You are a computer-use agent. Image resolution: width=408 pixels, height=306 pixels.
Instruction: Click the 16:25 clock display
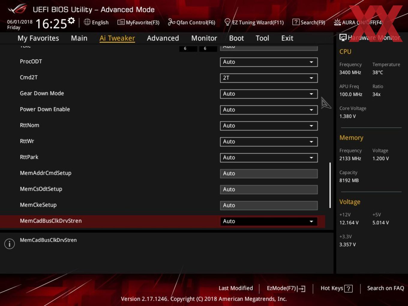[x=51, y=24]
